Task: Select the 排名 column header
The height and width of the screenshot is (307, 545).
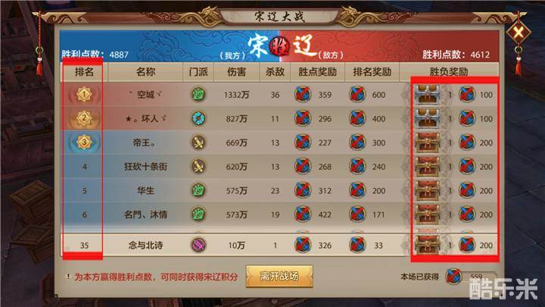Action: tap(84, 72)
